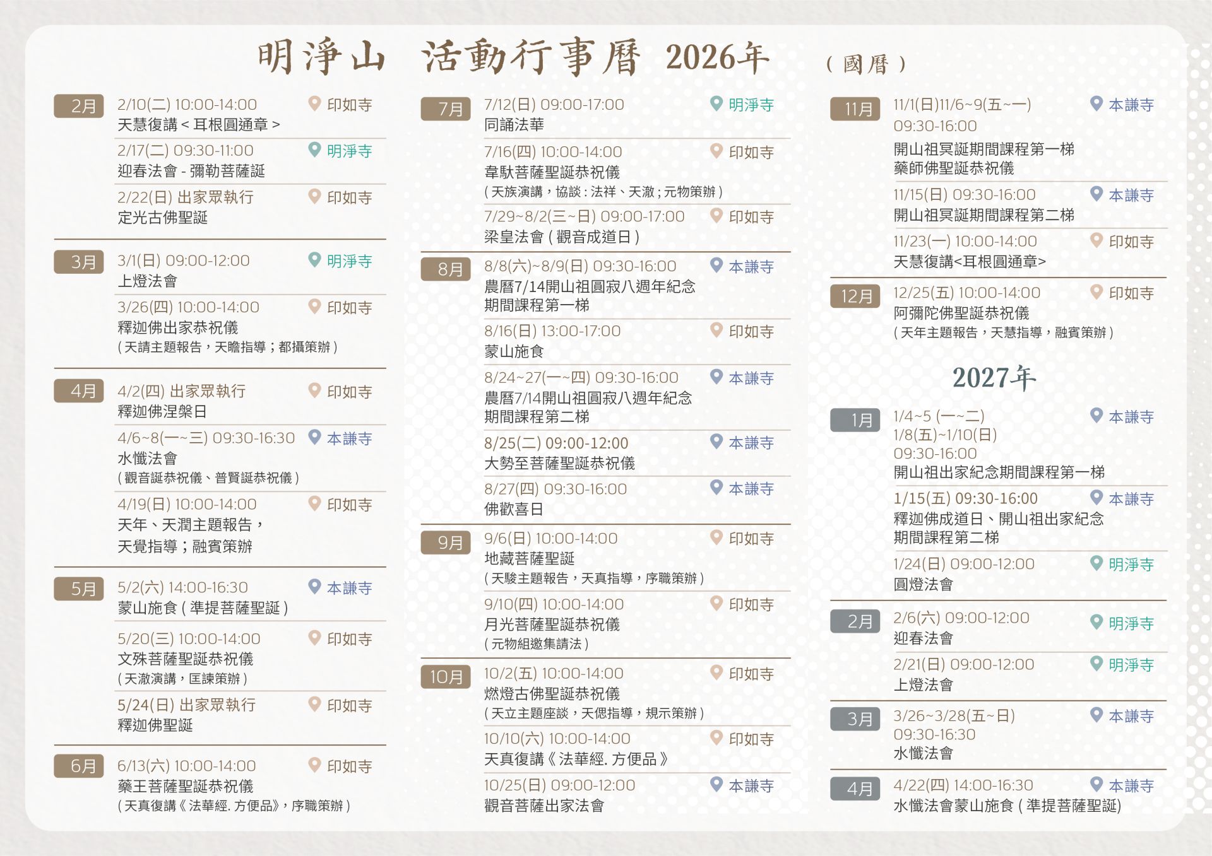Click the blue pin for 4/6~8 水懺法會
Viewport: 1212px width, 856px height.
(x=314, y=437)
